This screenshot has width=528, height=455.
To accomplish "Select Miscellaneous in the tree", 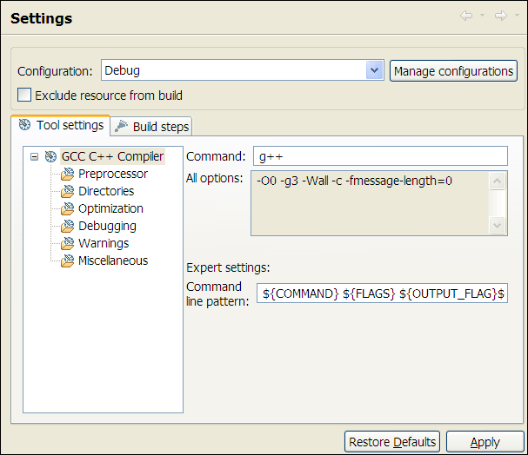I will coord(113,260).
